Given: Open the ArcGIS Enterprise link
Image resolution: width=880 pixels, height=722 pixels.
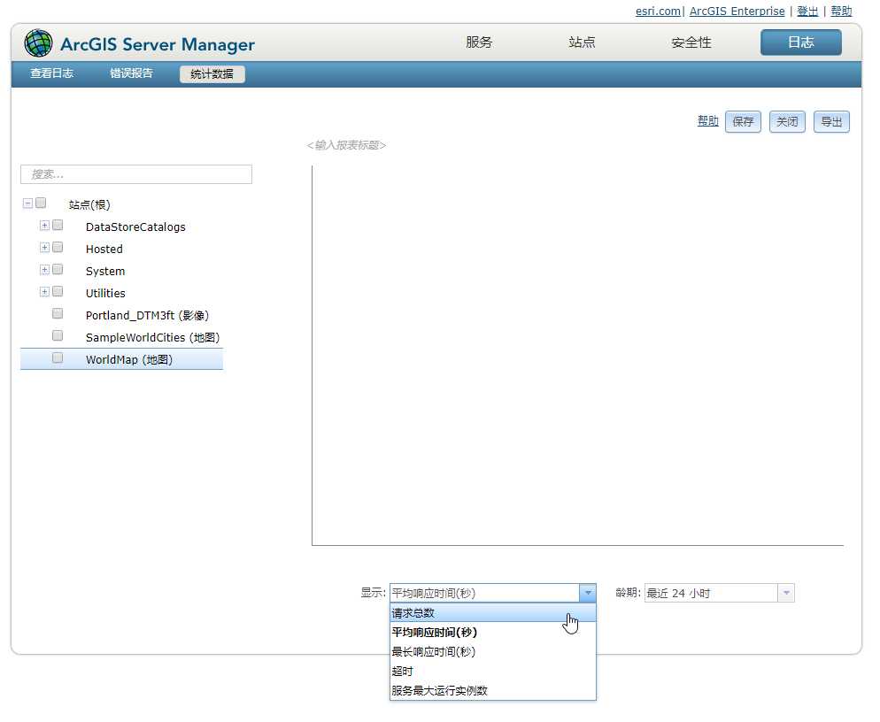Looking at the screenshot, I should pyautogui.click(x=737, y=12).
